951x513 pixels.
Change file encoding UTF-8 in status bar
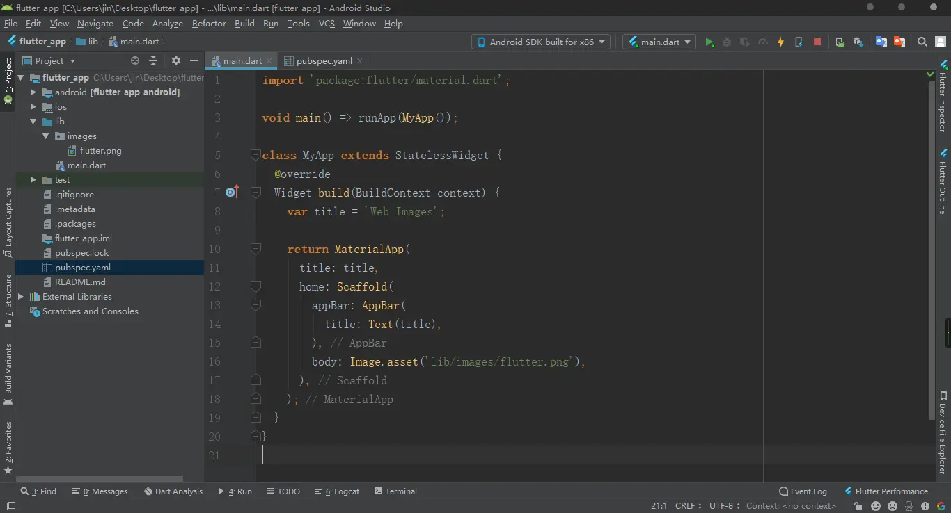coord(725,506)
